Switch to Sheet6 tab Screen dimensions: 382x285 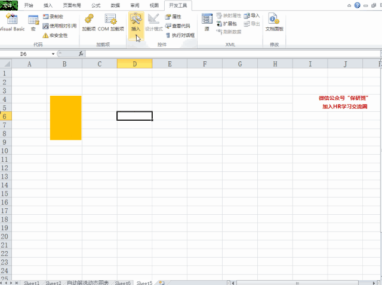point(123,283)
